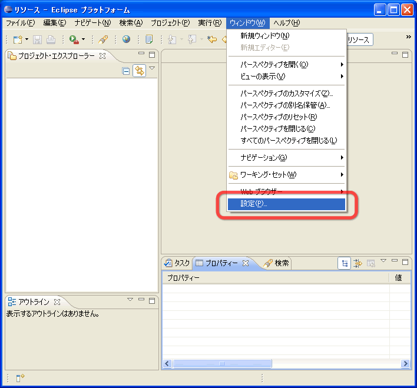Choose すべてのパースペクティブを閉じる(L) item

tap(287, 140)
